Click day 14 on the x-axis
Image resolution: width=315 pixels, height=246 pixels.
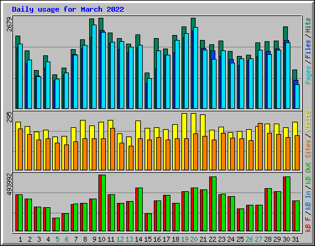coord(138,239)
